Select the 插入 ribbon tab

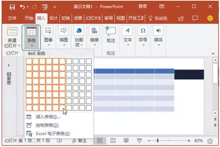(41, 18)
